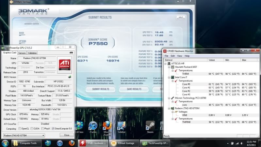Open Edit menu in Hardware Monitor
Screen dimensions: 261x147
coord(172,56)
